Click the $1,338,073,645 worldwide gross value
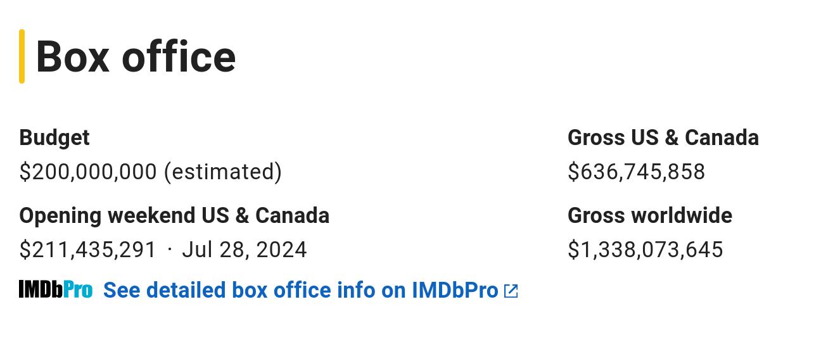Image resolution: width=821 pixels, height=342 pixels. 646,250
